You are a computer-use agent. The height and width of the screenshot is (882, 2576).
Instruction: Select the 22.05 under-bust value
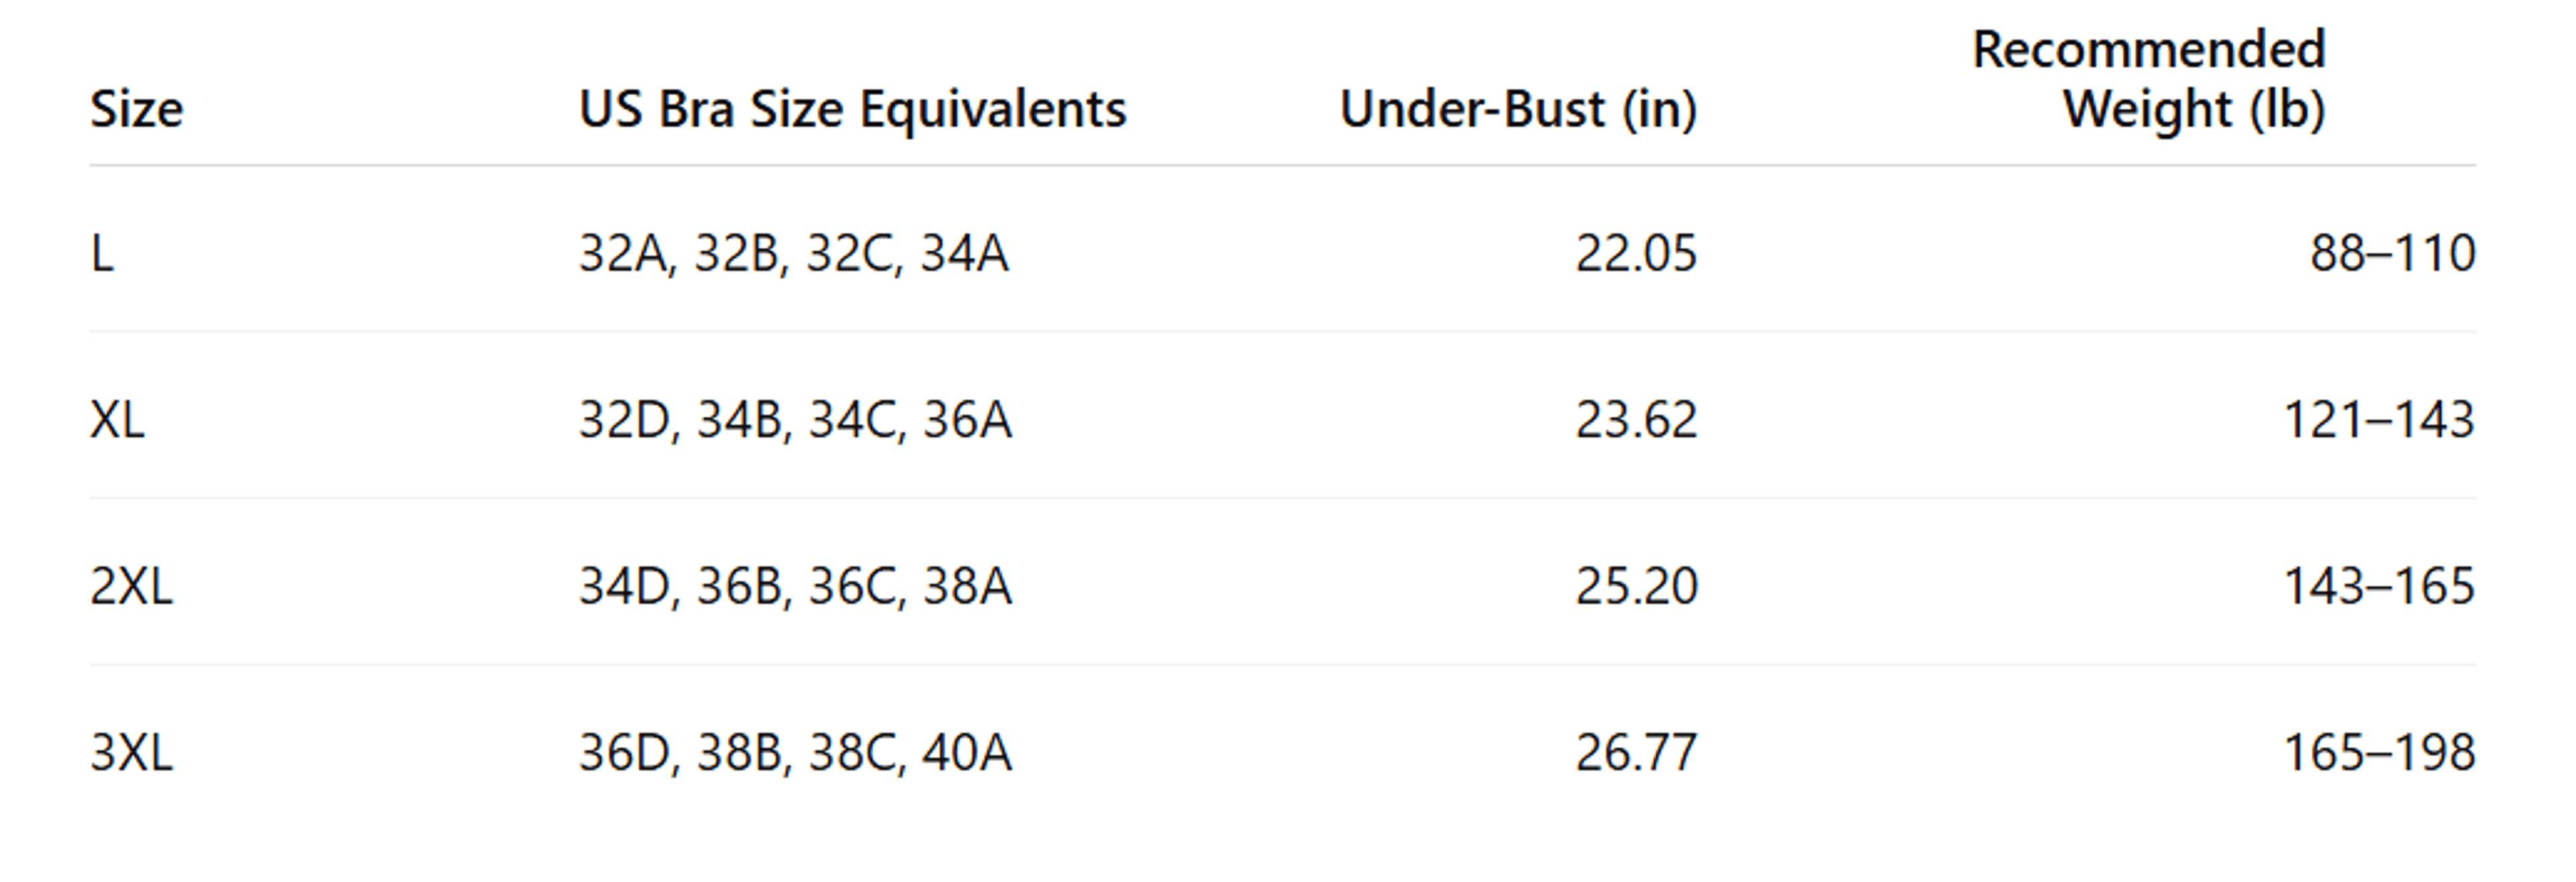point(1636,253)
